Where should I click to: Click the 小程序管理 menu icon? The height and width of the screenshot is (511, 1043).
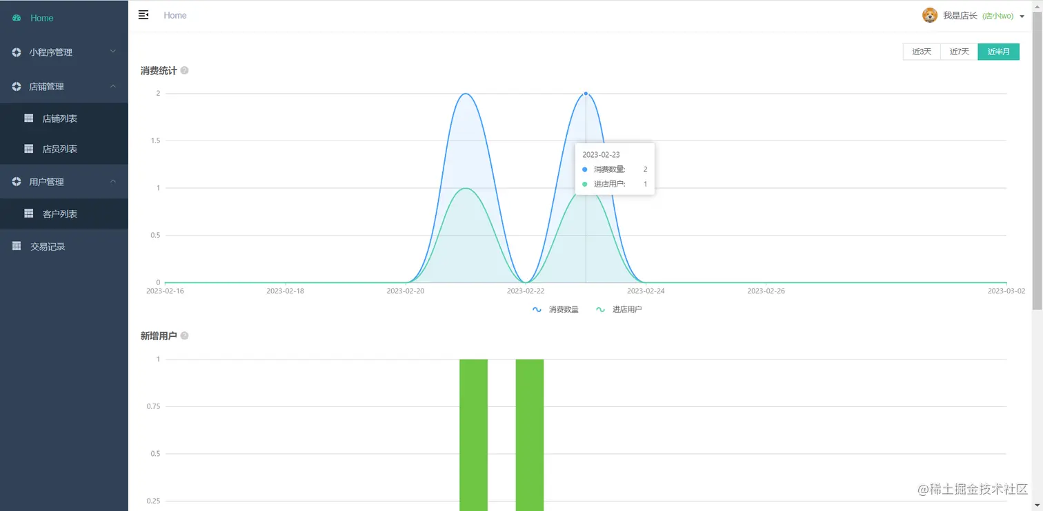coord(17,52)
